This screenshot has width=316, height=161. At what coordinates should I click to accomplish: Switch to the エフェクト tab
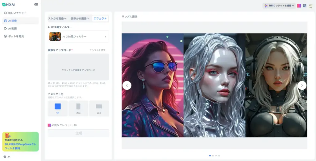[100, 18]
